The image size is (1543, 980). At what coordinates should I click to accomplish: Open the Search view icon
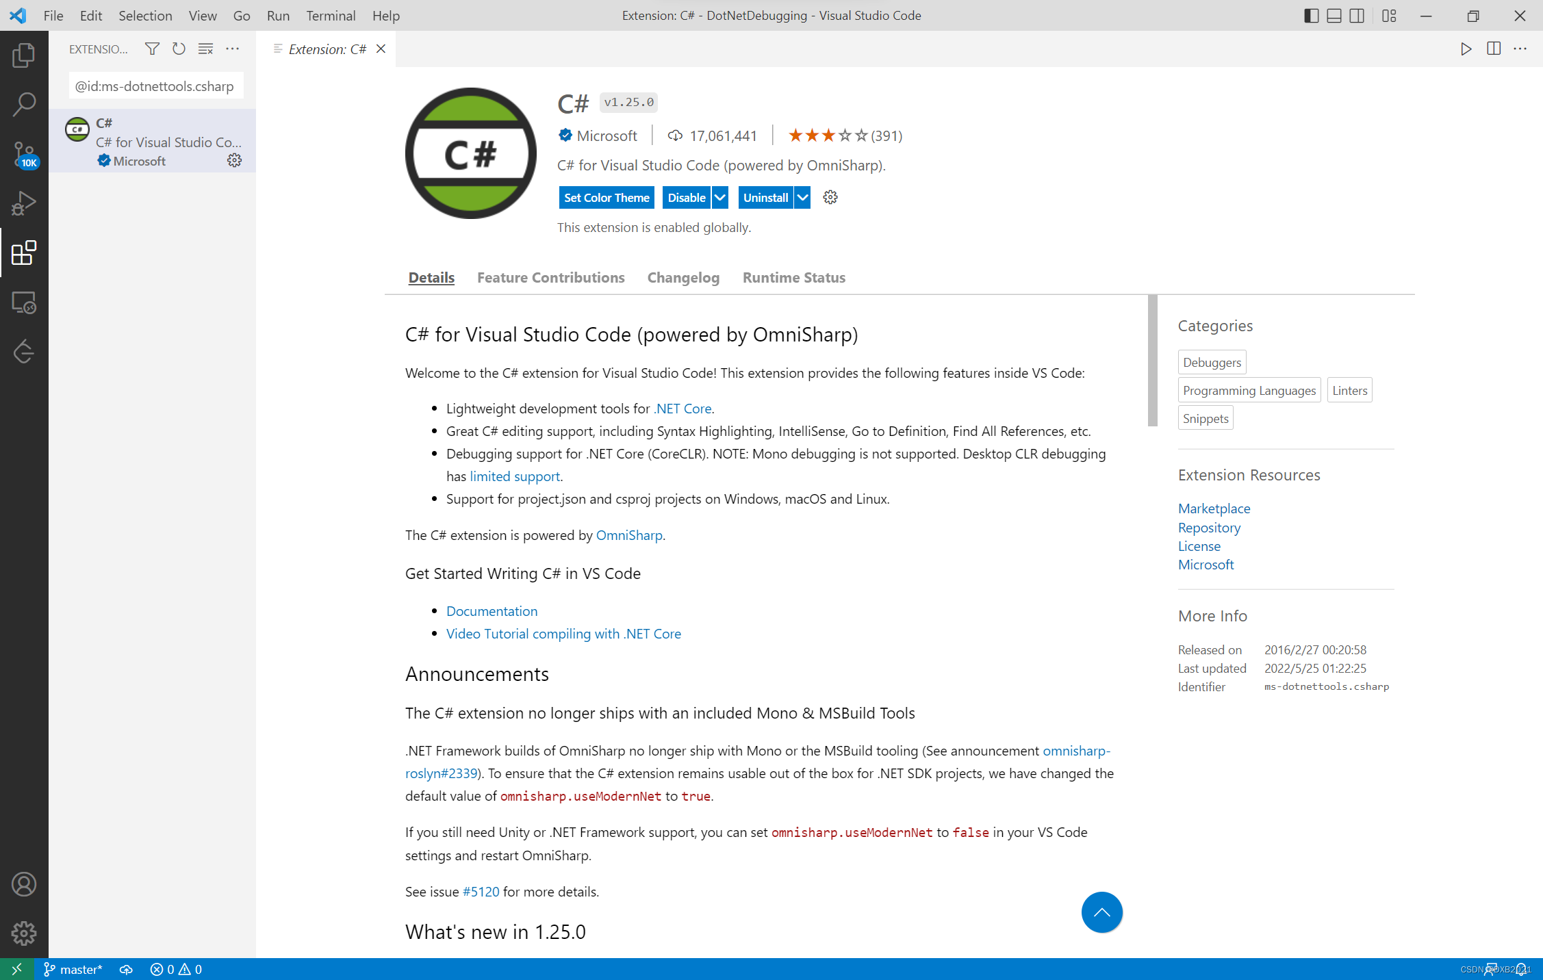tap(24, 105)
